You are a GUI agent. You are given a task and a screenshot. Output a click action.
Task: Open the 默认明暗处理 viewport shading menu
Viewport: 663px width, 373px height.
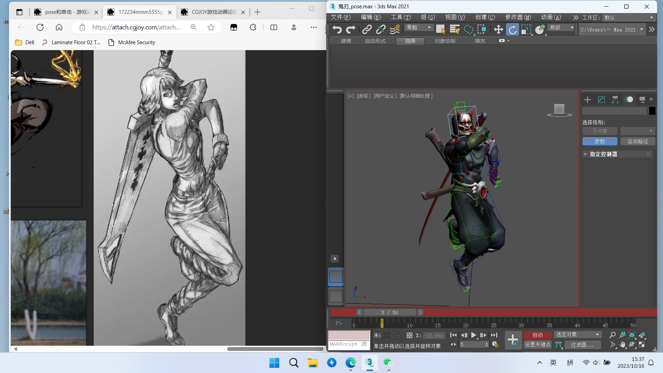416,96
